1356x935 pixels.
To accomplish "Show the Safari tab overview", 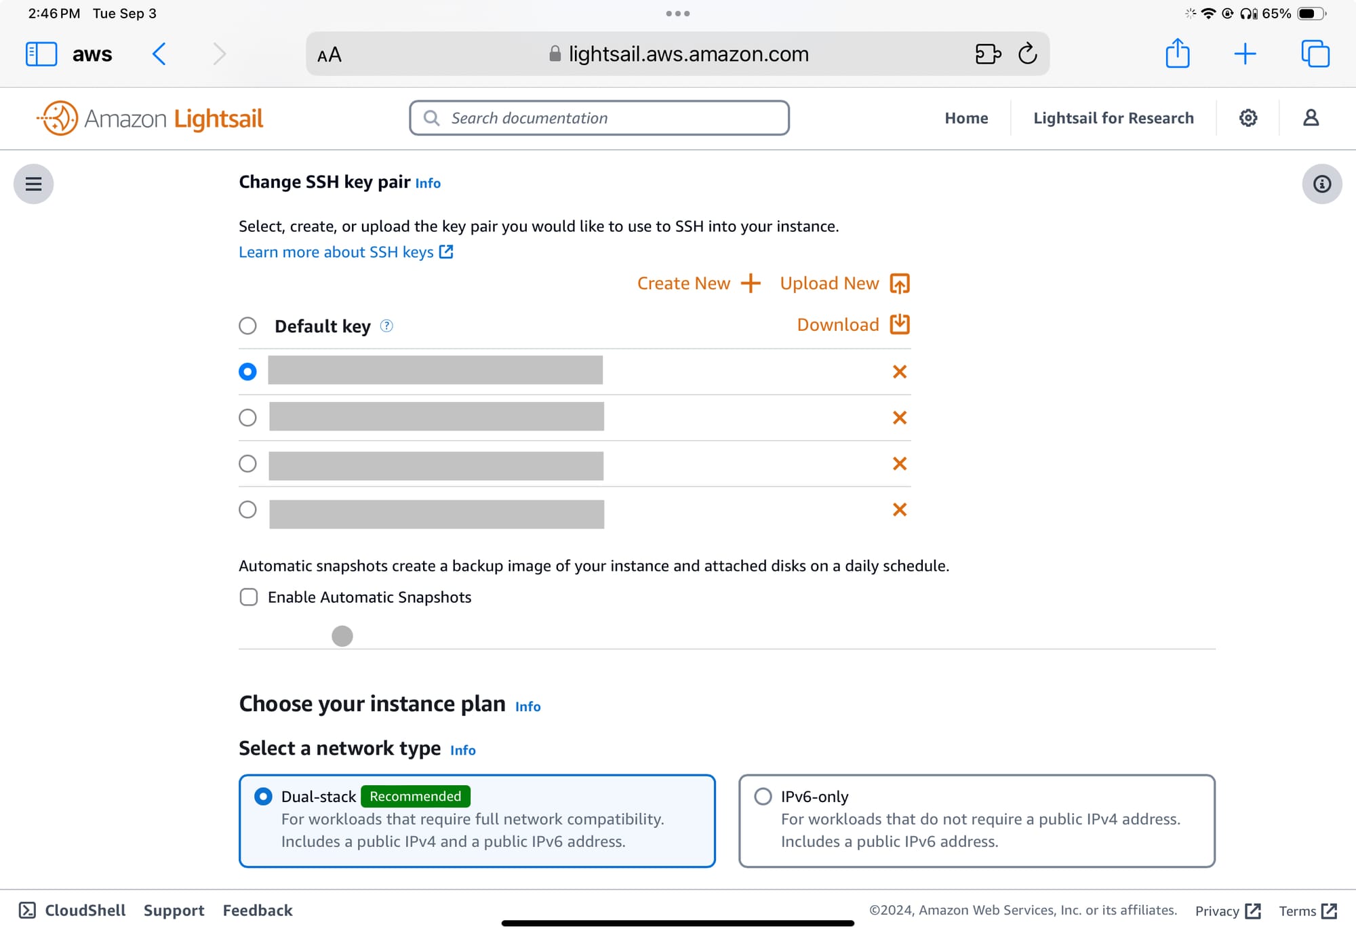I will (x=1315, y=54).
